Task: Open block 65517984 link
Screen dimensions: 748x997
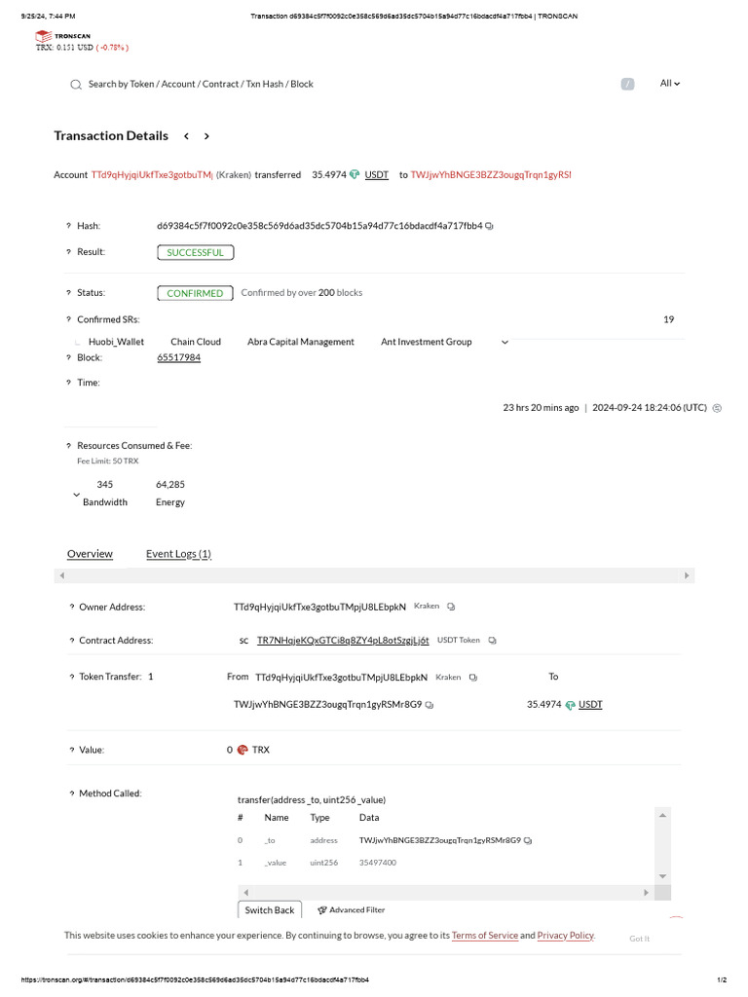Action: [x=179, y=358]
